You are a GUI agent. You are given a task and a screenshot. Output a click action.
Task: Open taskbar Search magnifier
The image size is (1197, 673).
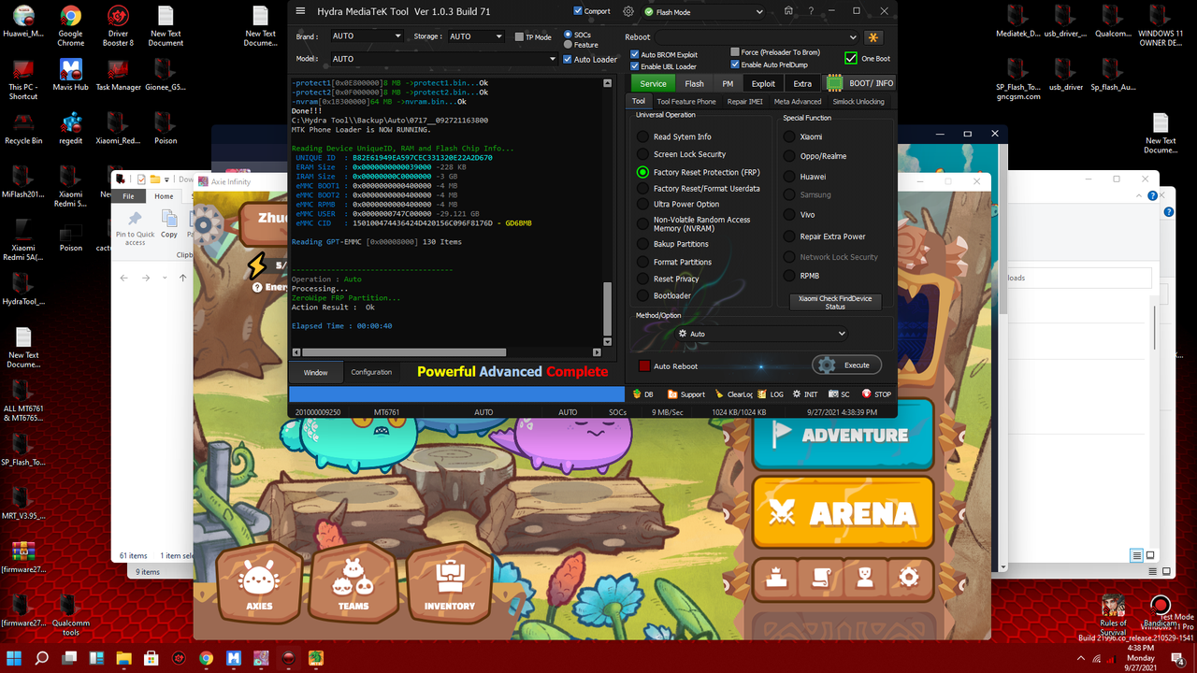(42, 658)
